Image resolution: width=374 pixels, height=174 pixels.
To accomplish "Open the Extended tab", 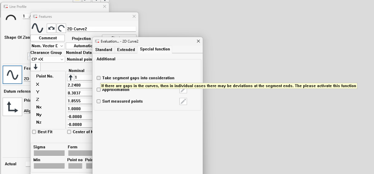I will (x=126, y=50).
